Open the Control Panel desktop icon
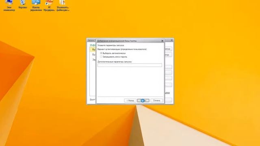 tap(36, 5)
